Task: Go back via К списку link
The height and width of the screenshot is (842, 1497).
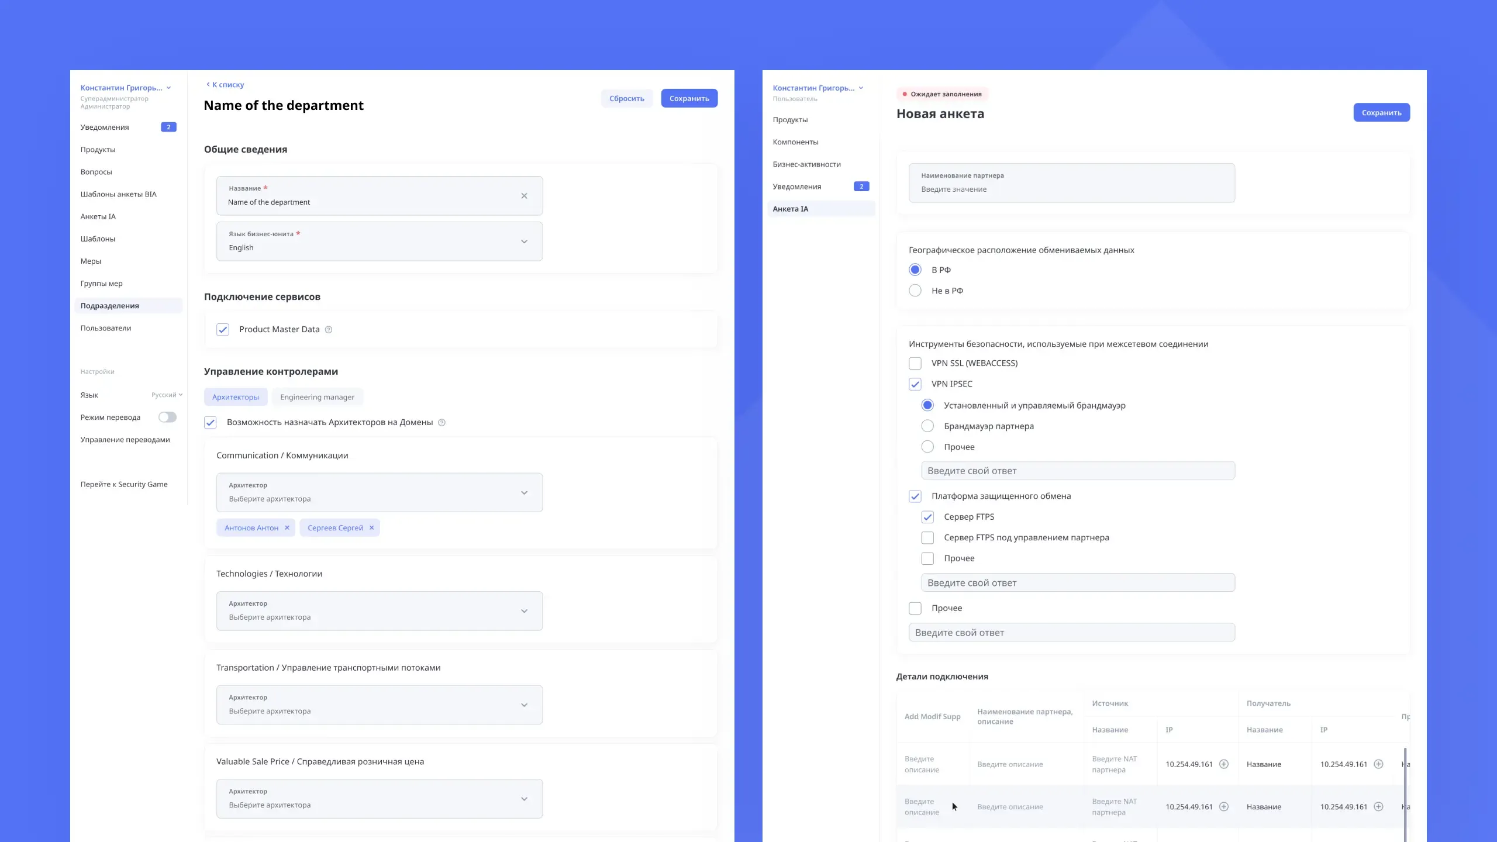Action: pyautogui.click(x=225, y=85)
